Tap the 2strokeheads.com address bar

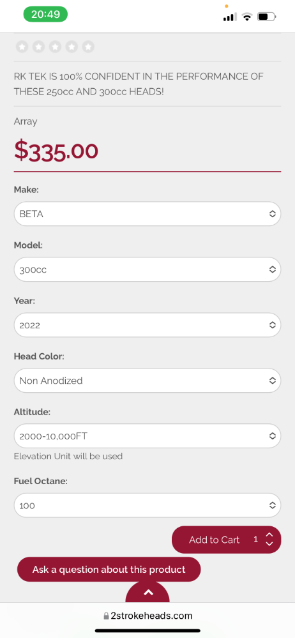click(x=147, y=616)
